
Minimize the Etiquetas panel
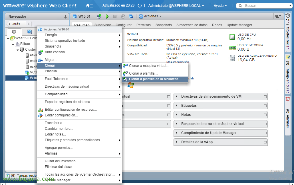coord(265,106)
